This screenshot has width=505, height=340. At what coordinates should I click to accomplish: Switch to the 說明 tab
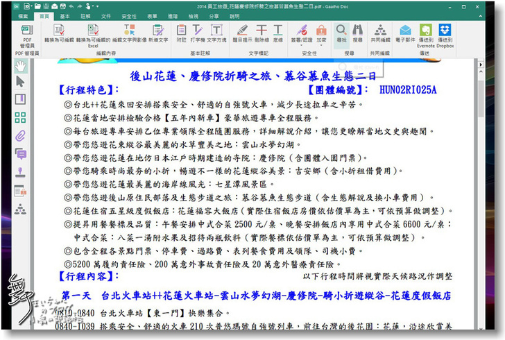click(234, 16)
